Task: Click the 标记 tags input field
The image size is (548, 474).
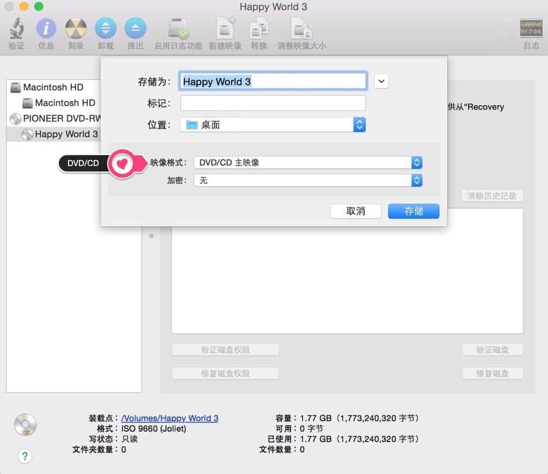Action: point(273,103)
